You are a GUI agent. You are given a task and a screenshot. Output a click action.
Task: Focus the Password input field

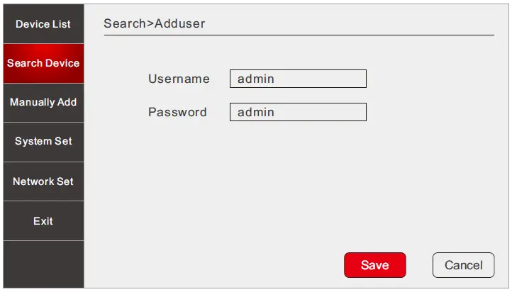[298, 112]
